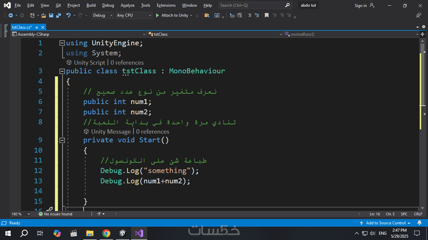Open the Any CPU platform dropdown
Screen dimensions: 428x240
tap(134, 15)
